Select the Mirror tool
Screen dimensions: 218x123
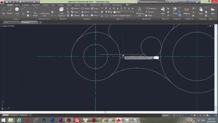click(x=85, y=12)
